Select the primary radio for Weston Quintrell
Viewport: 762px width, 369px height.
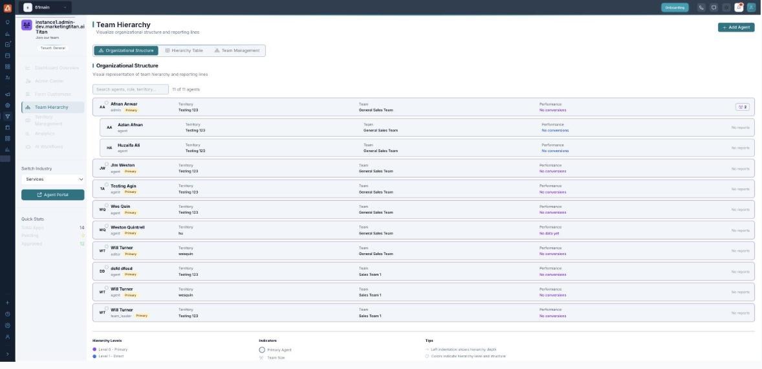click(107, 226)
